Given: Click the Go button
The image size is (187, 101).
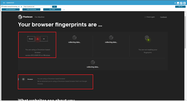Looking at the screenshot, I should tap(54, 7).
